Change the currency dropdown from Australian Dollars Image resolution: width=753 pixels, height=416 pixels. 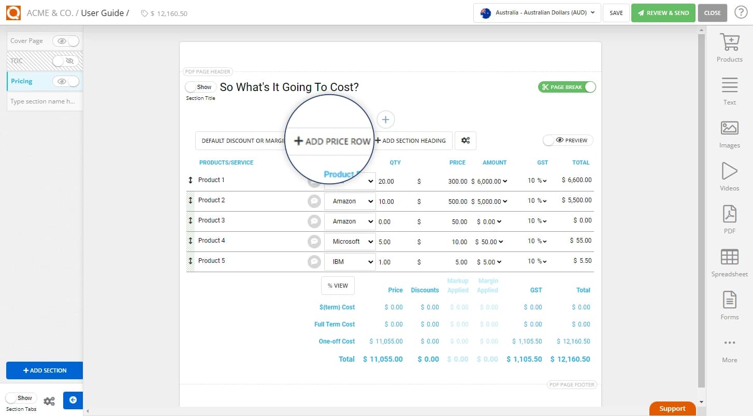pos(537,13)
